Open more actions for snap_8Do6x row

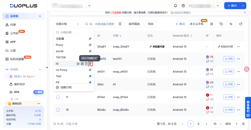click(238, 110)
